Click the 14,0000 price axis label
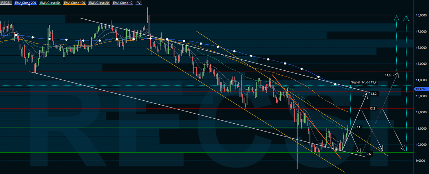The image size is (429, 174). [x=421, y=80]
